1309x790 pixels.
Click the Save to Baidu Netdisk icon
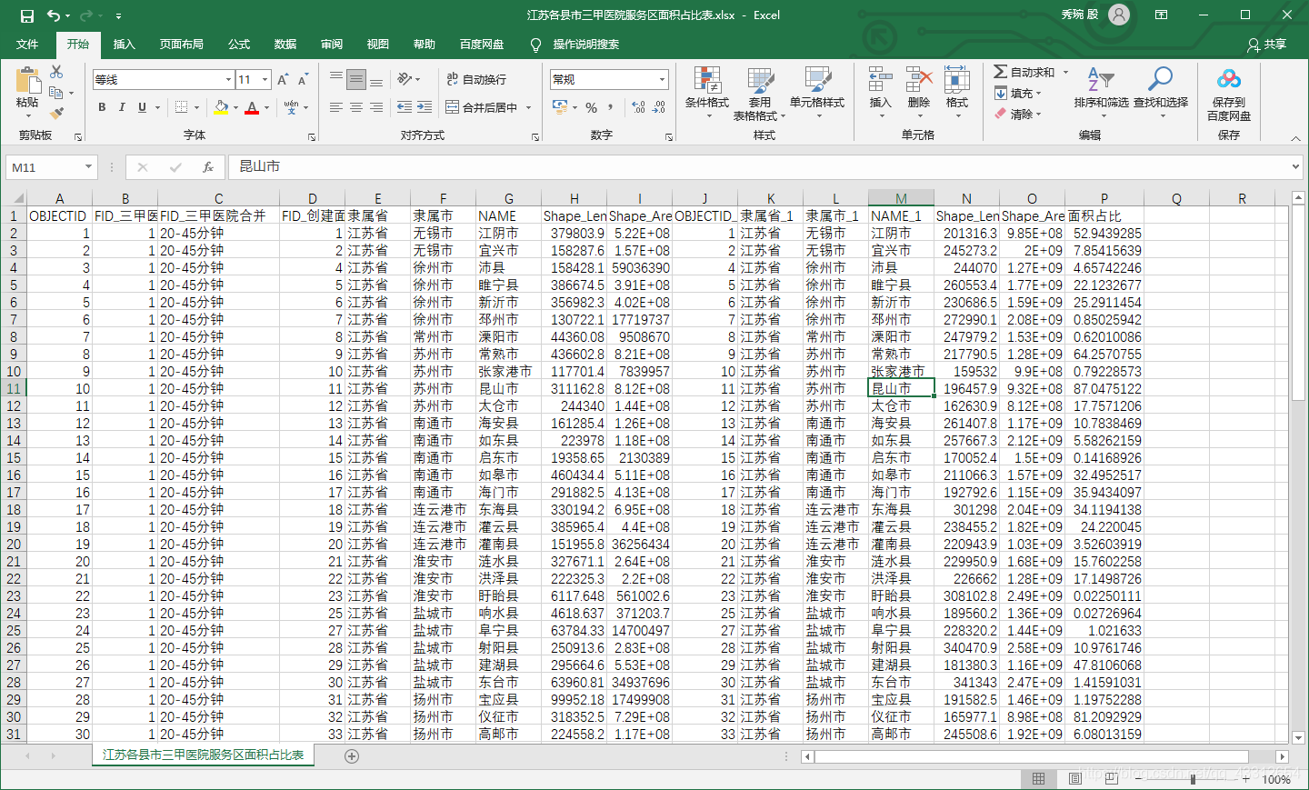click(x=1229, y=80)
